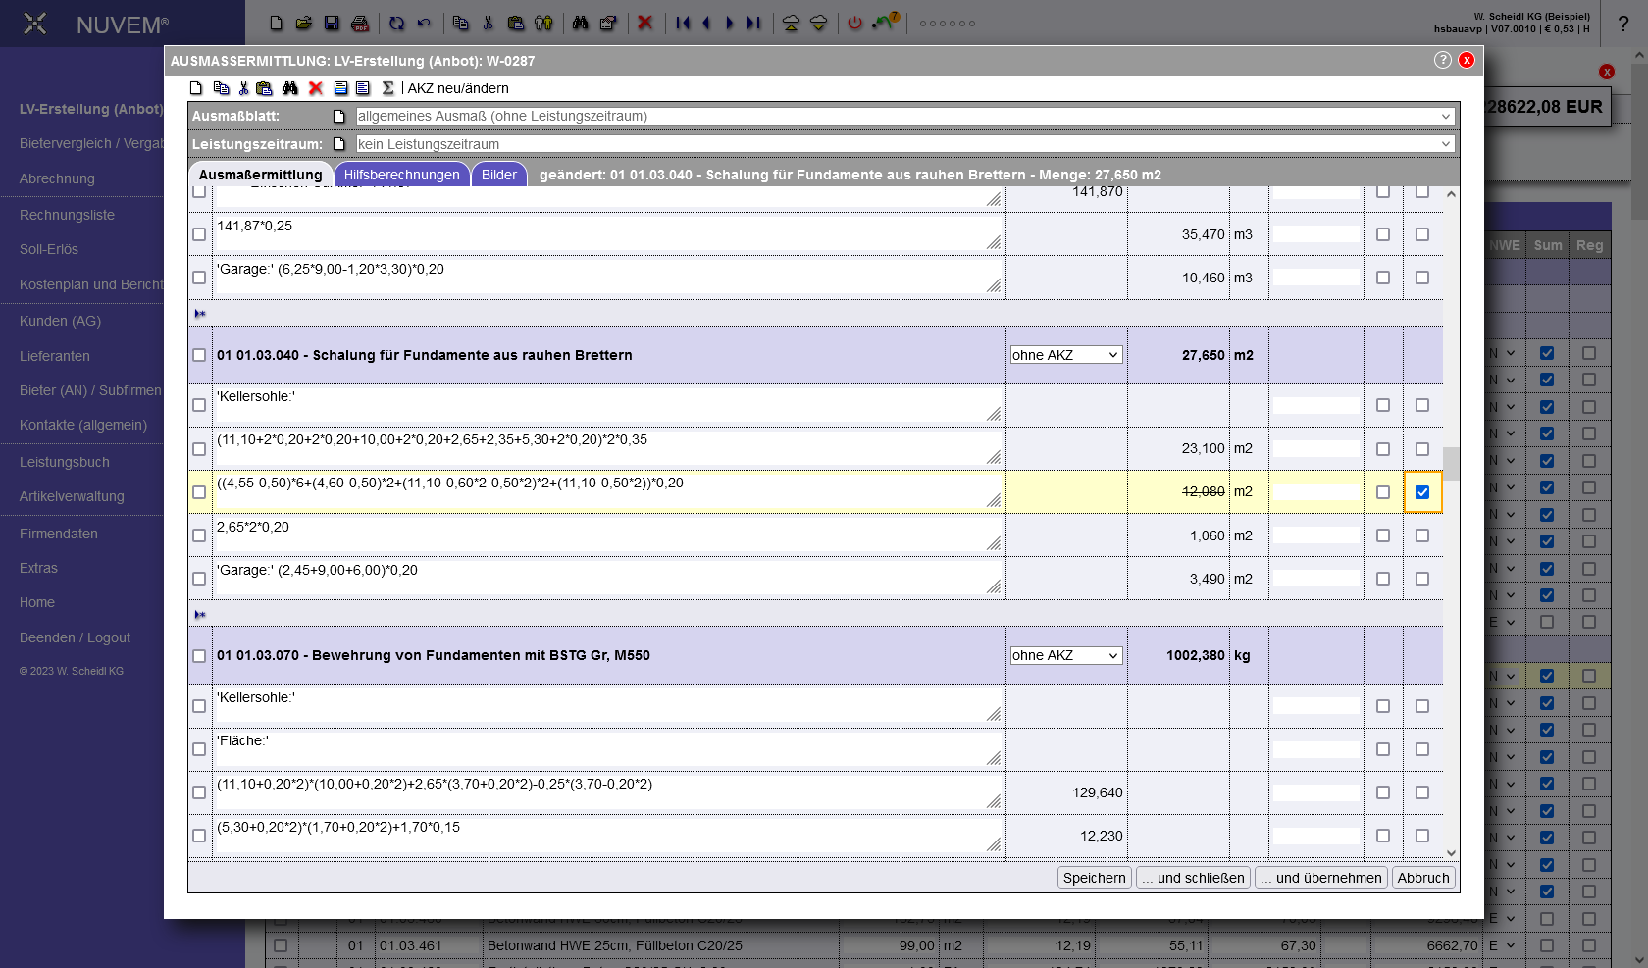
Task: Click the 'AKZ neu/ändern' link
Action: coord(458,88)
